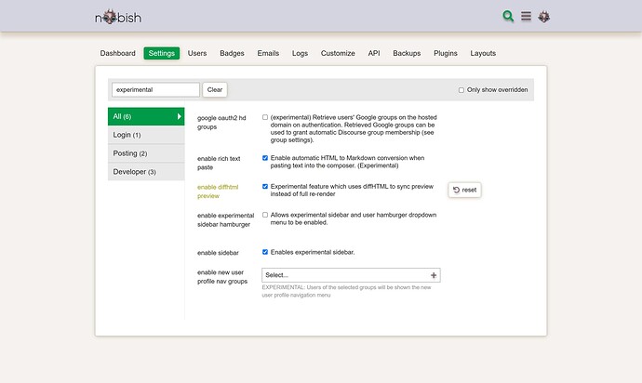Screen dimensions: 642x383
Task: Select the All (6) category
Action: (146, 116)
